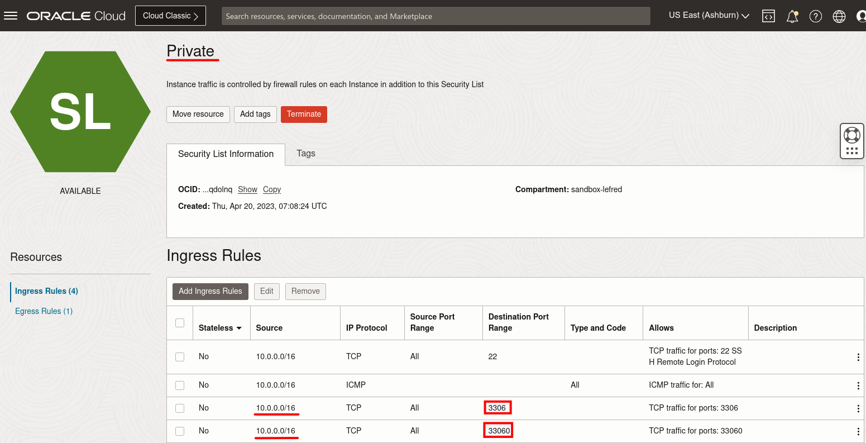This screenshot has height=443, width=866.
Task: Click the Show OCID link
Action: pyautogui.click(x=247, y=189)
